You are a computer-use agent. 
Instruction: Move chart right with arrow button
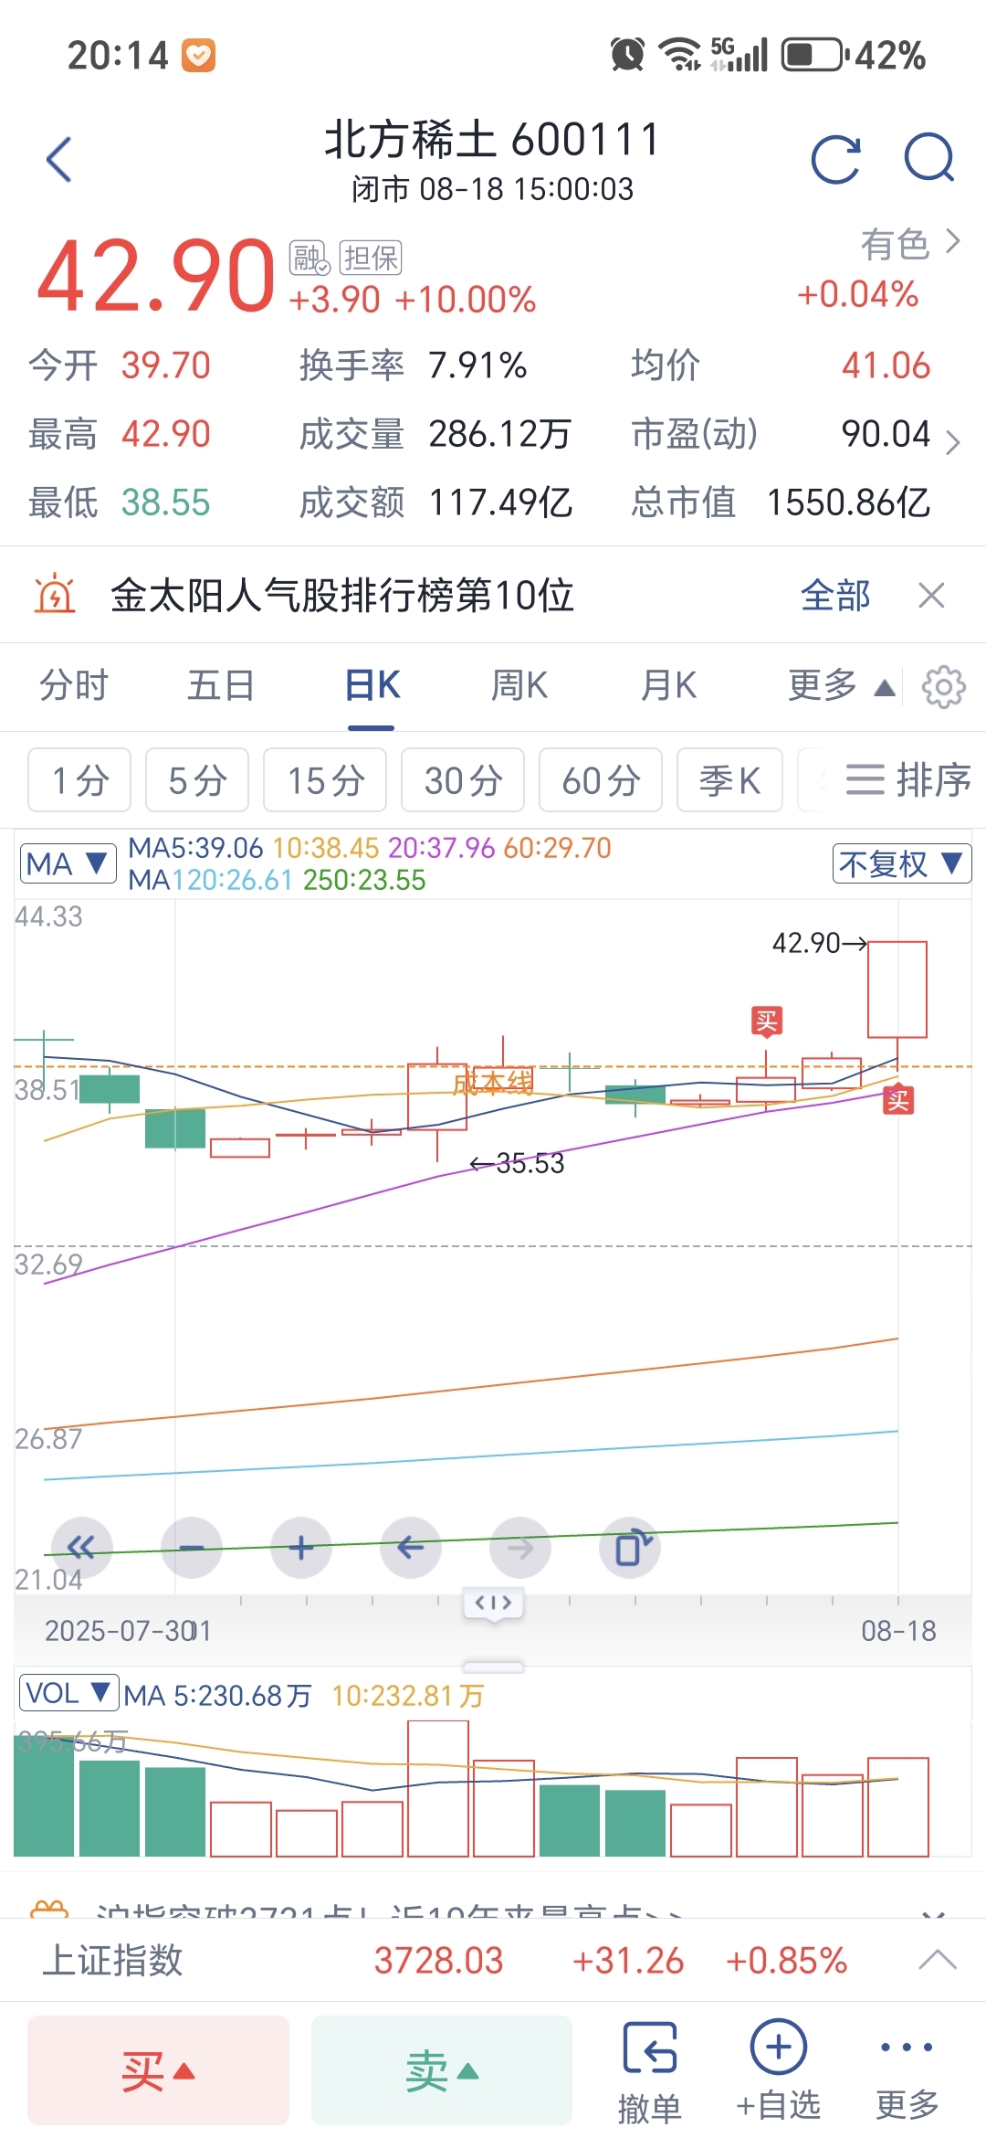pyautogui.click(x=520, y=1548)
